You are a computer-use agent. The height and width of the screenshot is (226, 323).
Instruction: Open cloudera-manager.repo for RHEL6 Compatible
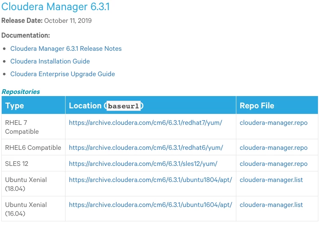tap(274, 148)
